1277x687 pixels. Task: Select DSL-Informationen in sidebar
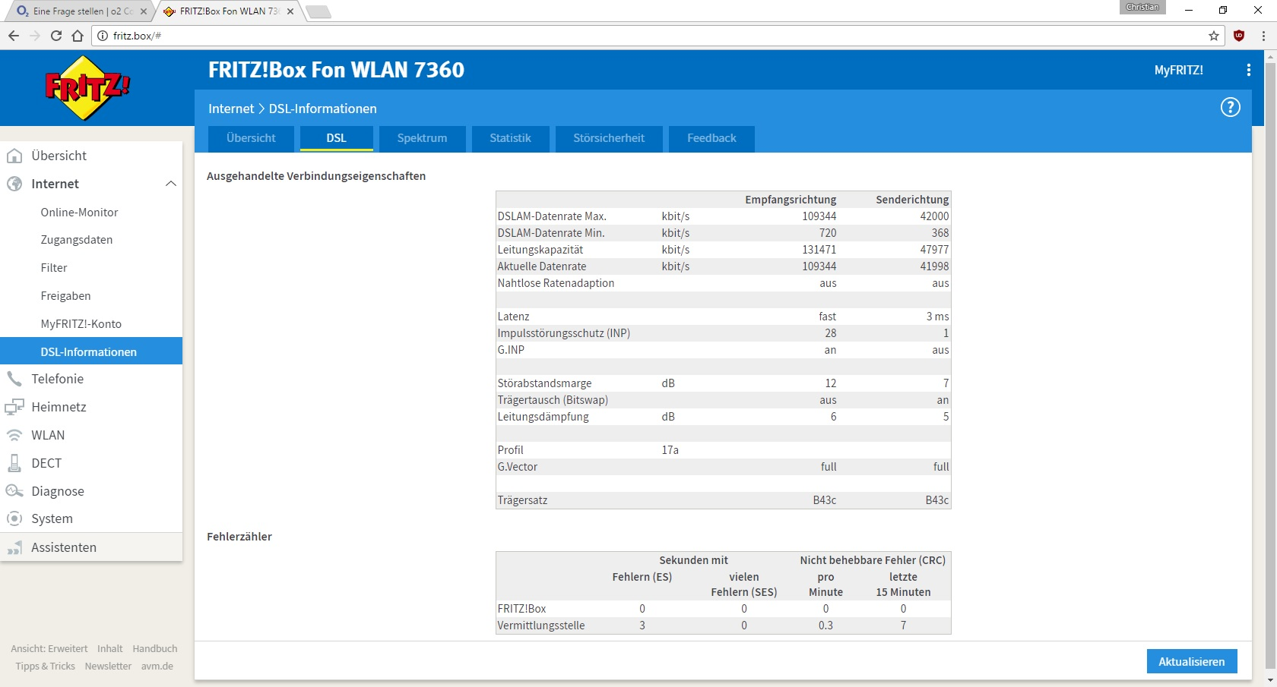(91, 351)
